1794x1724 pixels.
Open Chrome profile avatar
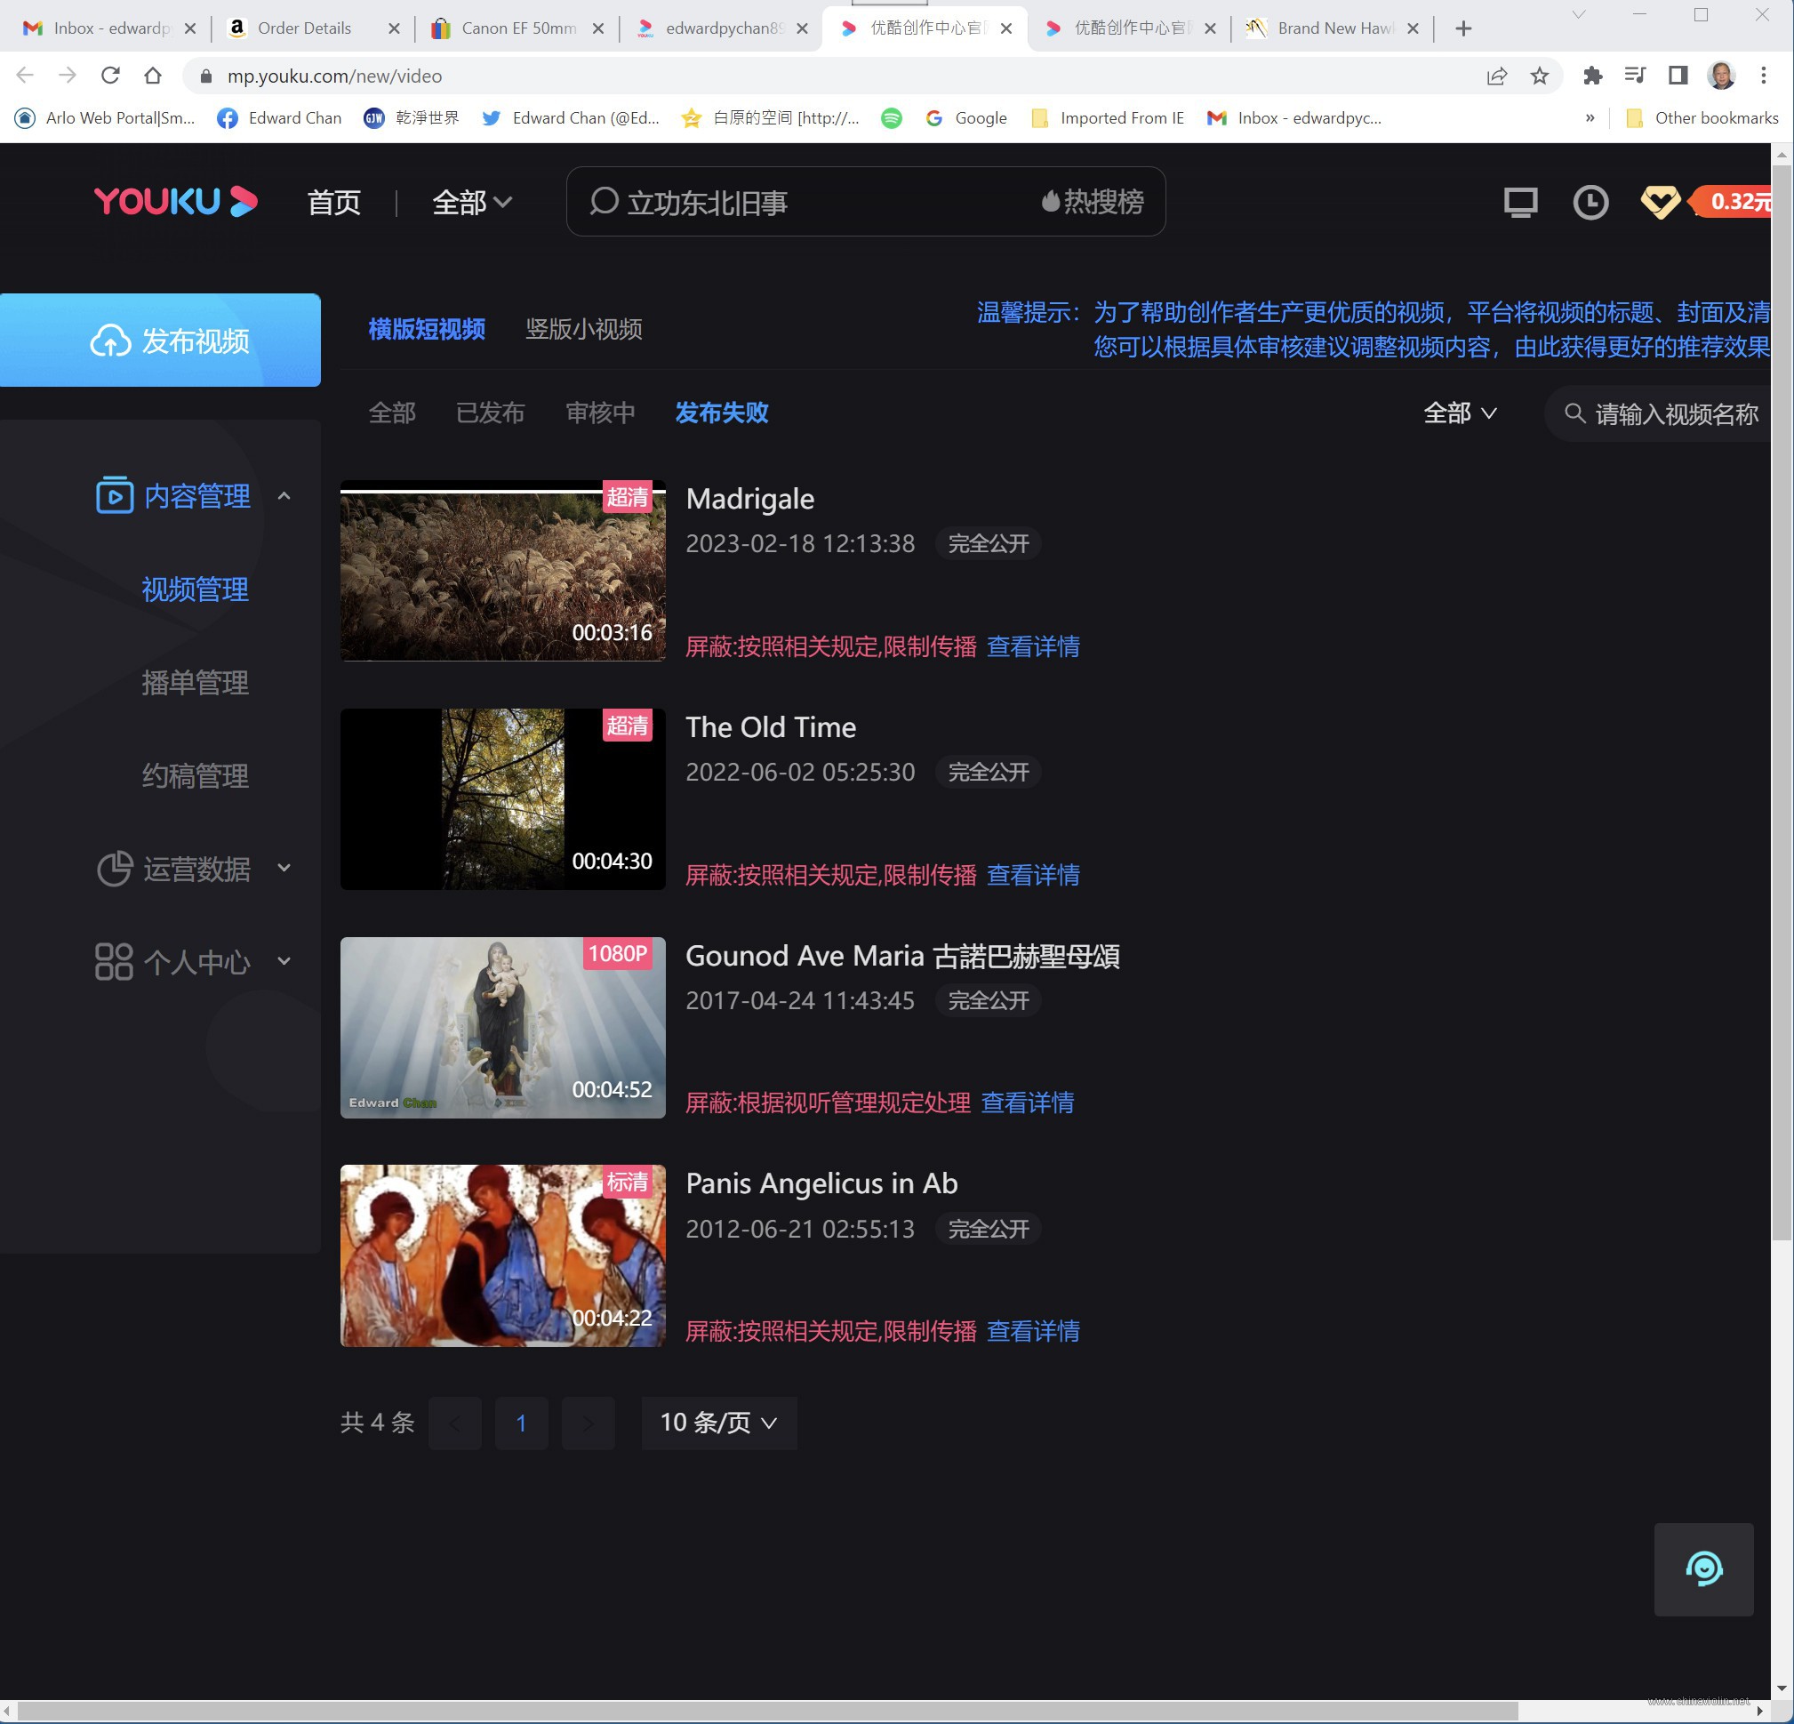(x=1721, y=76)
